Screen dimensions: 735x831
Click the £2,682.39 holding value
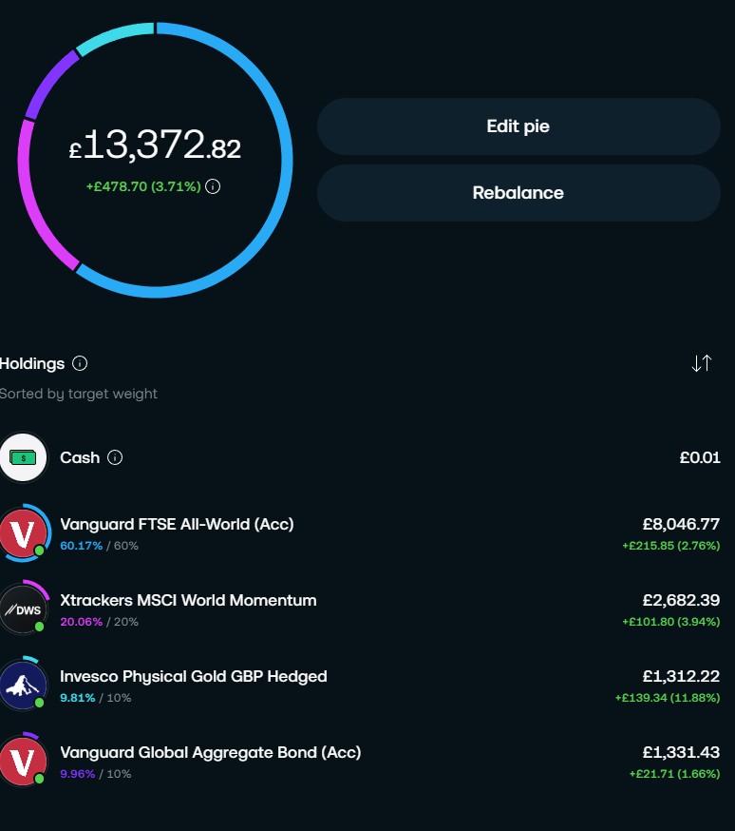click(681, 600)
